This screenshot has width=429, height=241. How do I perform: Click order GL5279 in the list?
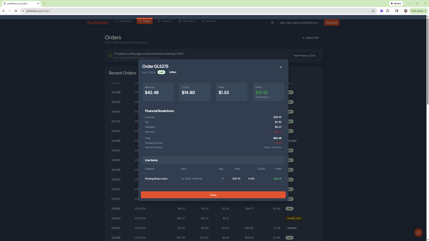116,189
